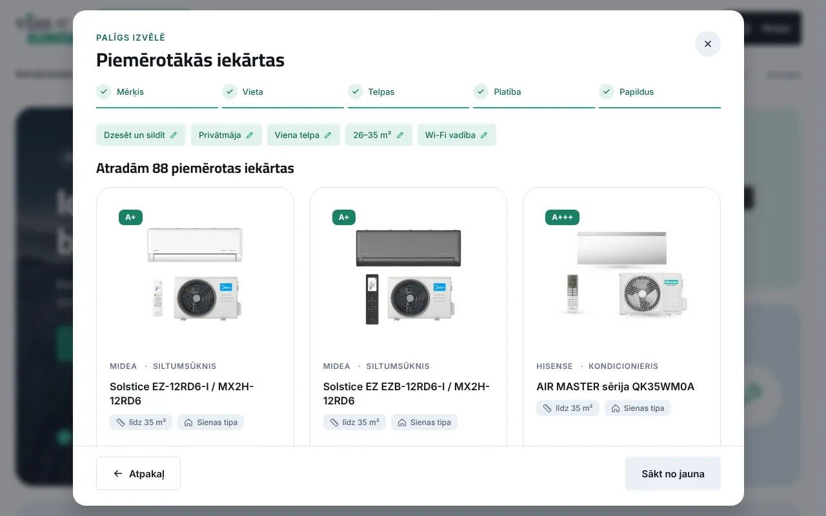
Task: Click the pencil icon on 26–35 m² chip
Action: [400, 135]
